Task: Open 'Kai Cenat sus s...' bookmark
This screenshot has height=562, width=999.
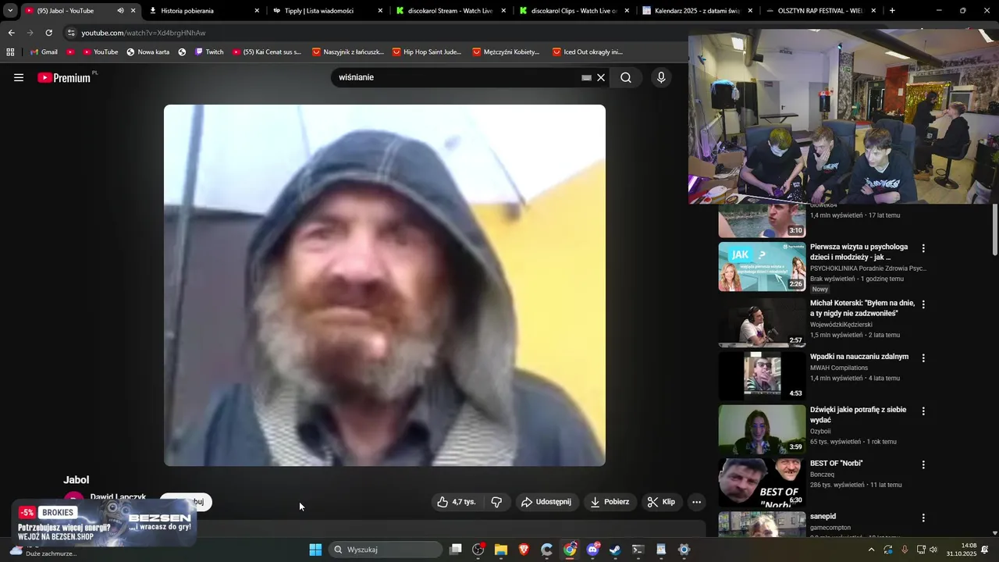Action: (x=266, y=52)
